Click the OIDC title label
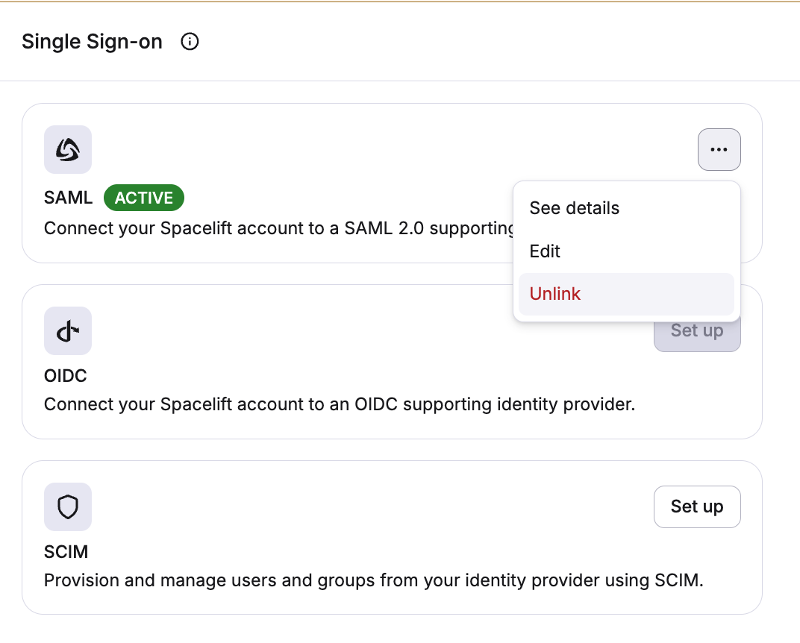Screen dimensions: 800x643 click(66, 376)
